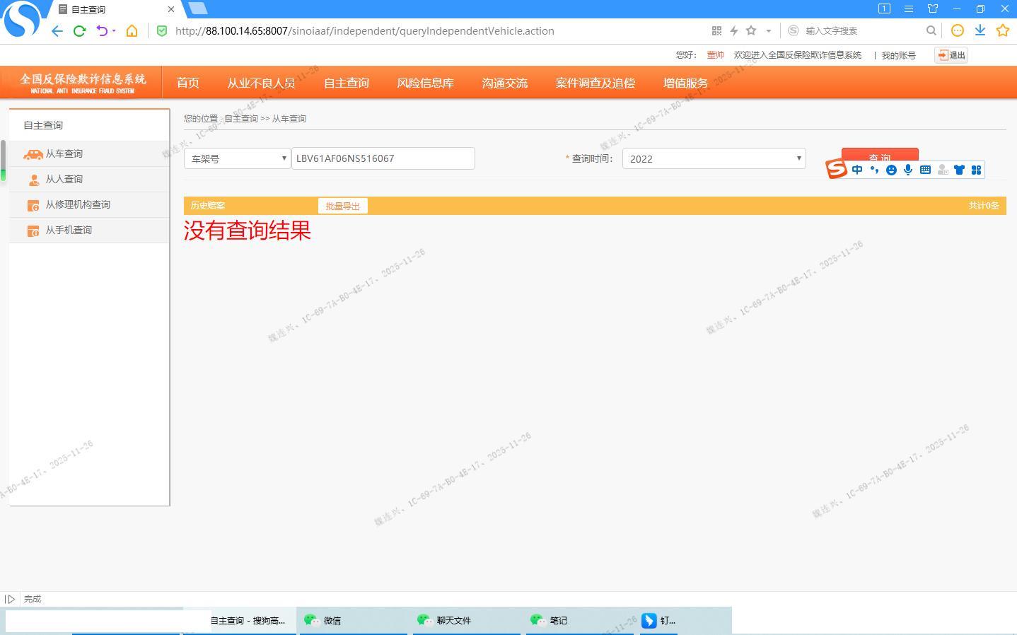Open the 案件调查及追偿 menu

tap(595, 83)
